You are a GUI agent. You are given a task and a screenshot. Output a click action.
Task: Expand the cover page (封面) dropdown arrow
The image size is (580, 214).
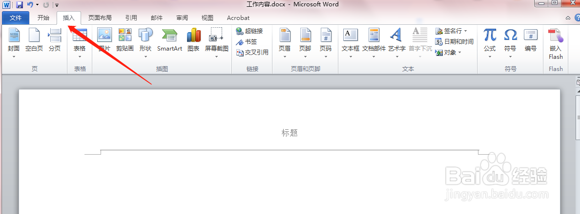tap(14, 57)
